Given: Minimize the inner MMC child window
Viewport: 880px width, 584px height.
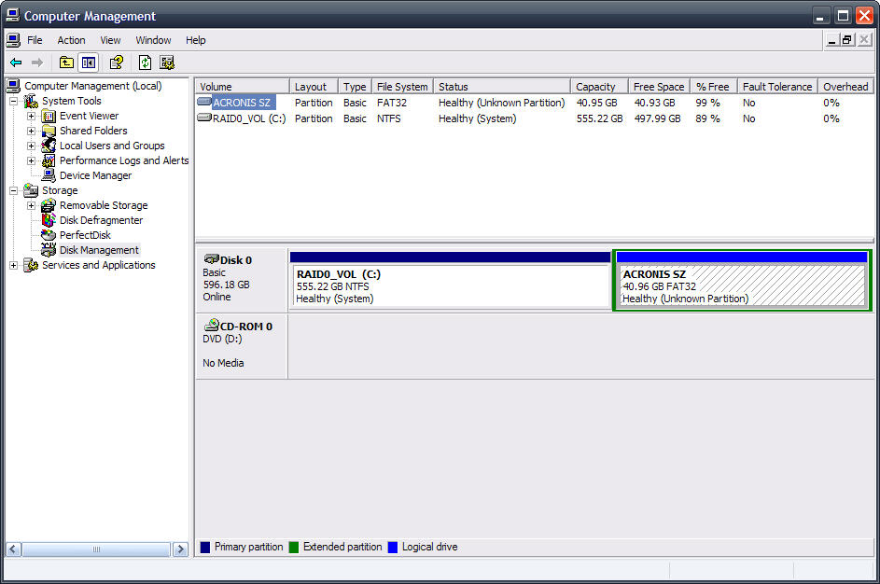Looking at the screenshot, I should coord(832,40).
